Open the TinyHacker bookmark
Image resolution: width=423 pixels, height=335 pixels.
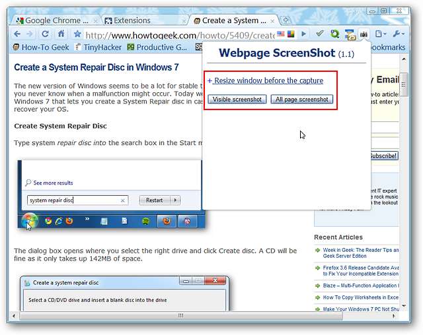(x=98, y=47)
